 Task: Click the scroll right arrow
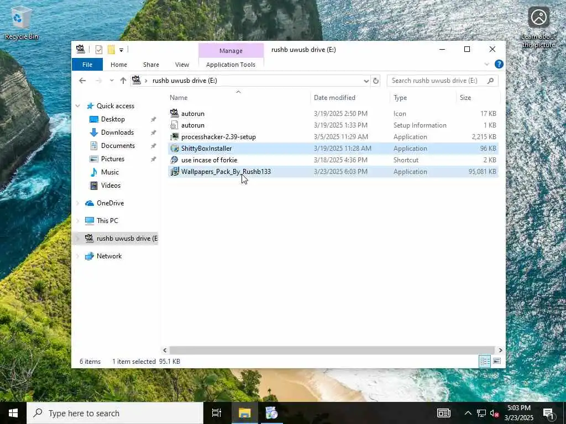pyautogui.click(x=500, y=350)
